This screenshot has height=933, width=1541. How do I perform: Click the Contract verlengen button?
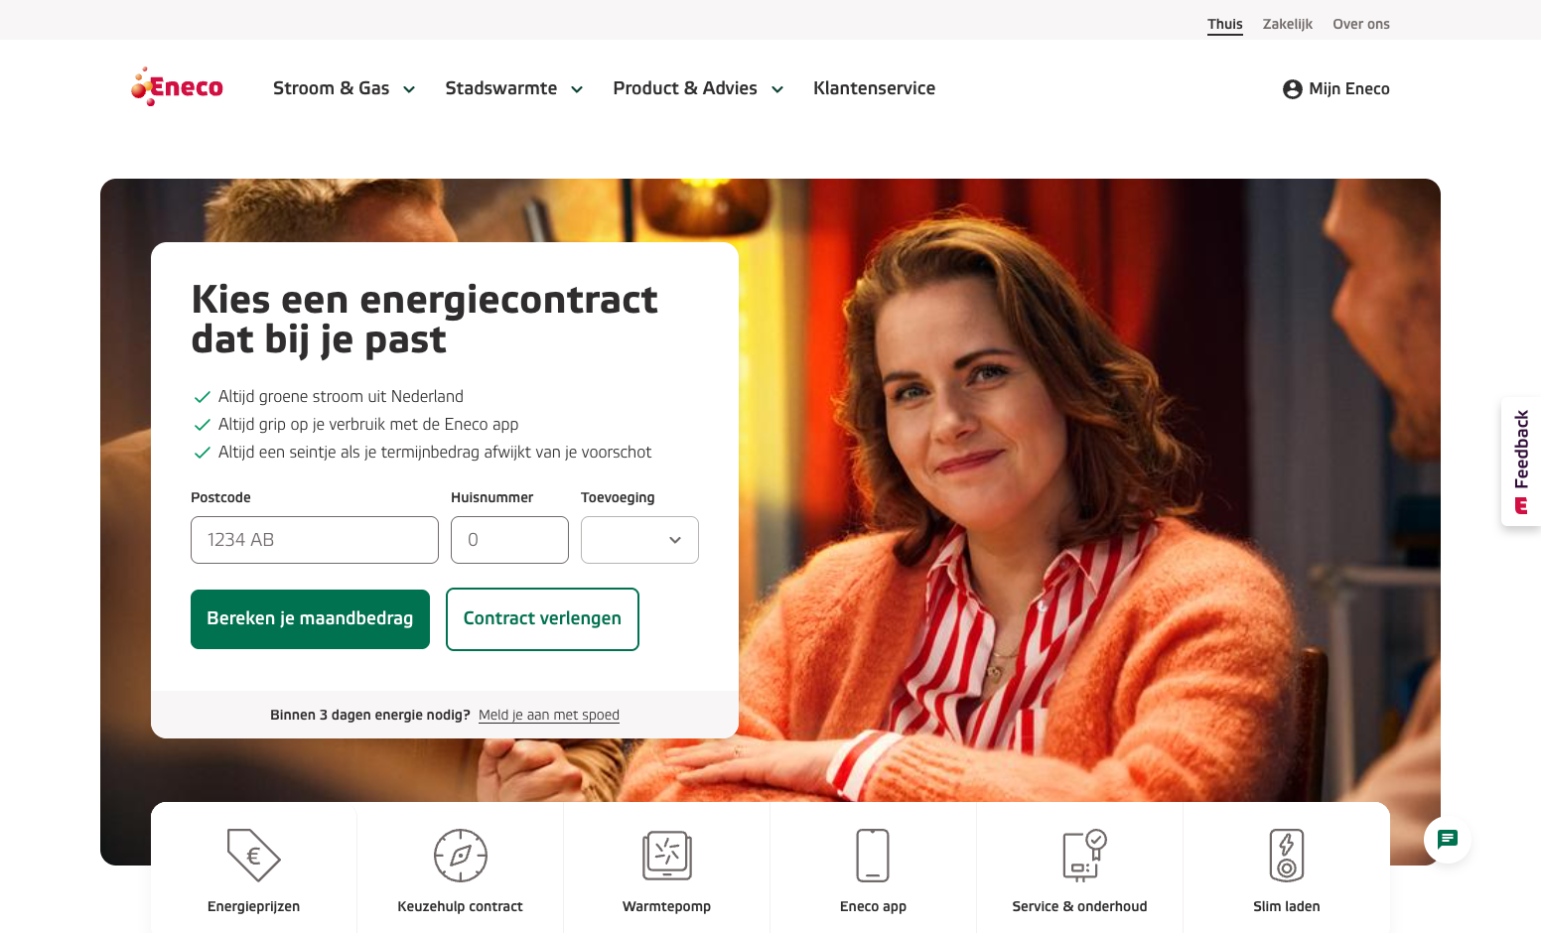pyautogui.click(x=542, y=619)
